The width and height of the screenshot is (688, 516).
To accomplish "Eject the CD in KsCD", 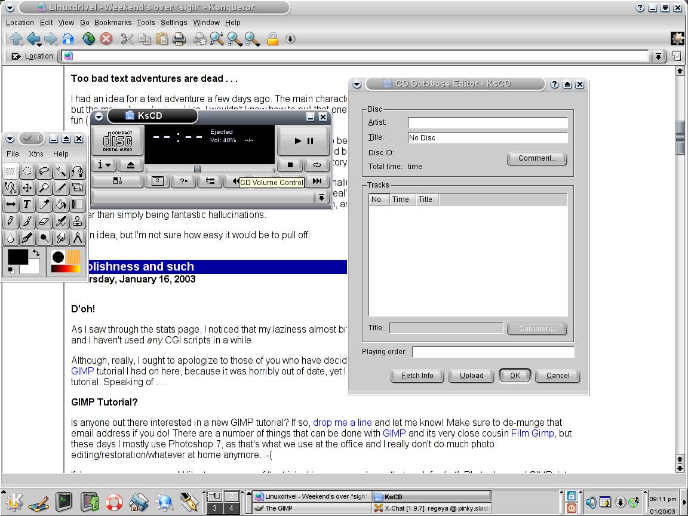I will (131, 165).
